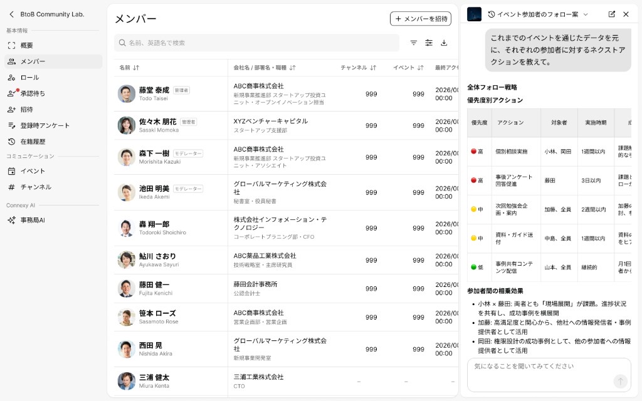This screenshot has width=642, height=401.
Task: Send the chat message arrow button
Action: [x=620, y=382]
